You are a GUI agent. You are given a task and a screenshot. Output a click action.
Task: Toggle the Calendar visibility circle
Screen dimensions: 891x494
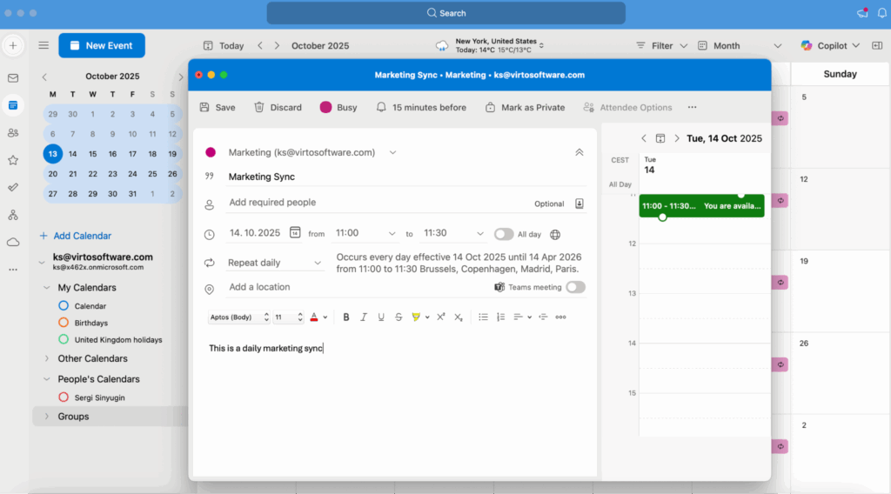pyautogui.click(x=64, y=305)
